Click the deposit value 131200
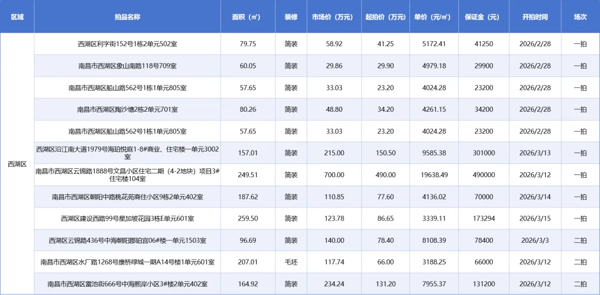This screenshot has height=295, width=600. coord(484,284)
